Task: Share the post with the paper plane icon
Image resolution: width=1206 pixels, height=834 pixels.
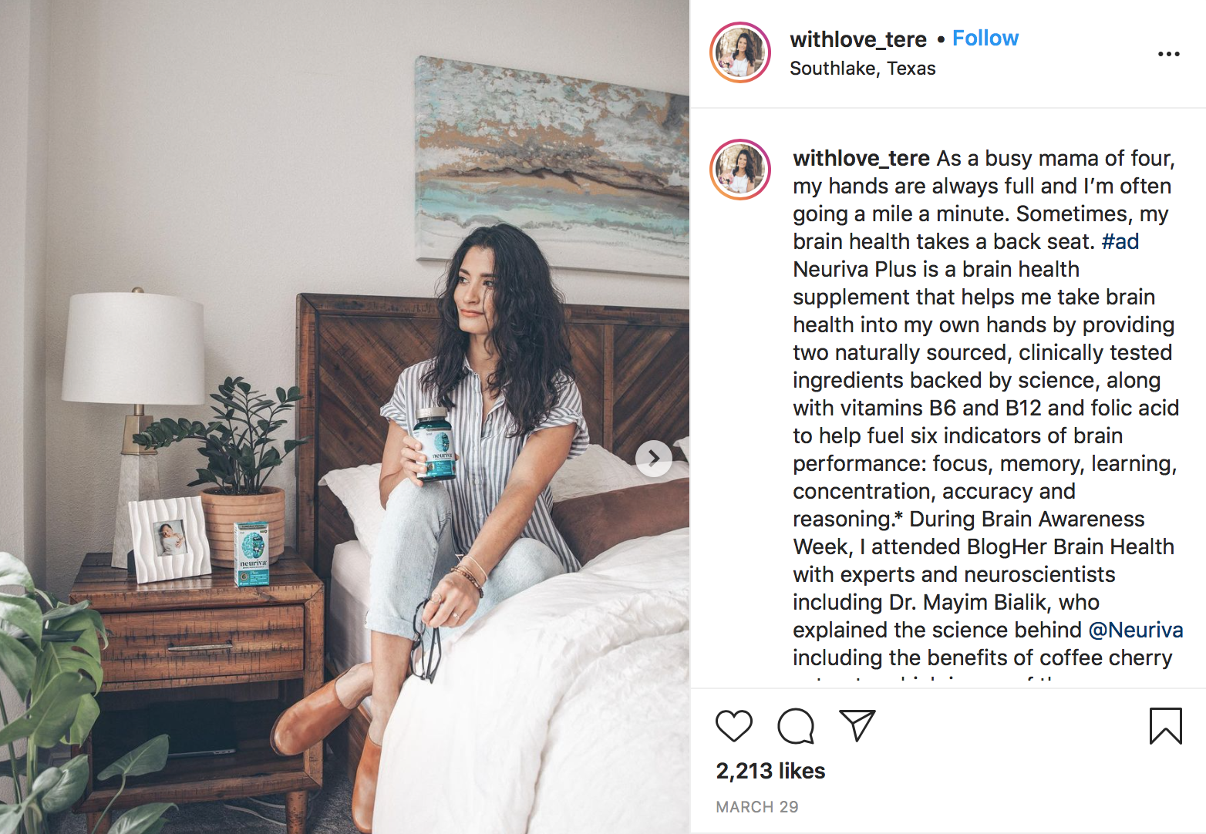Action: pos(857,725)
